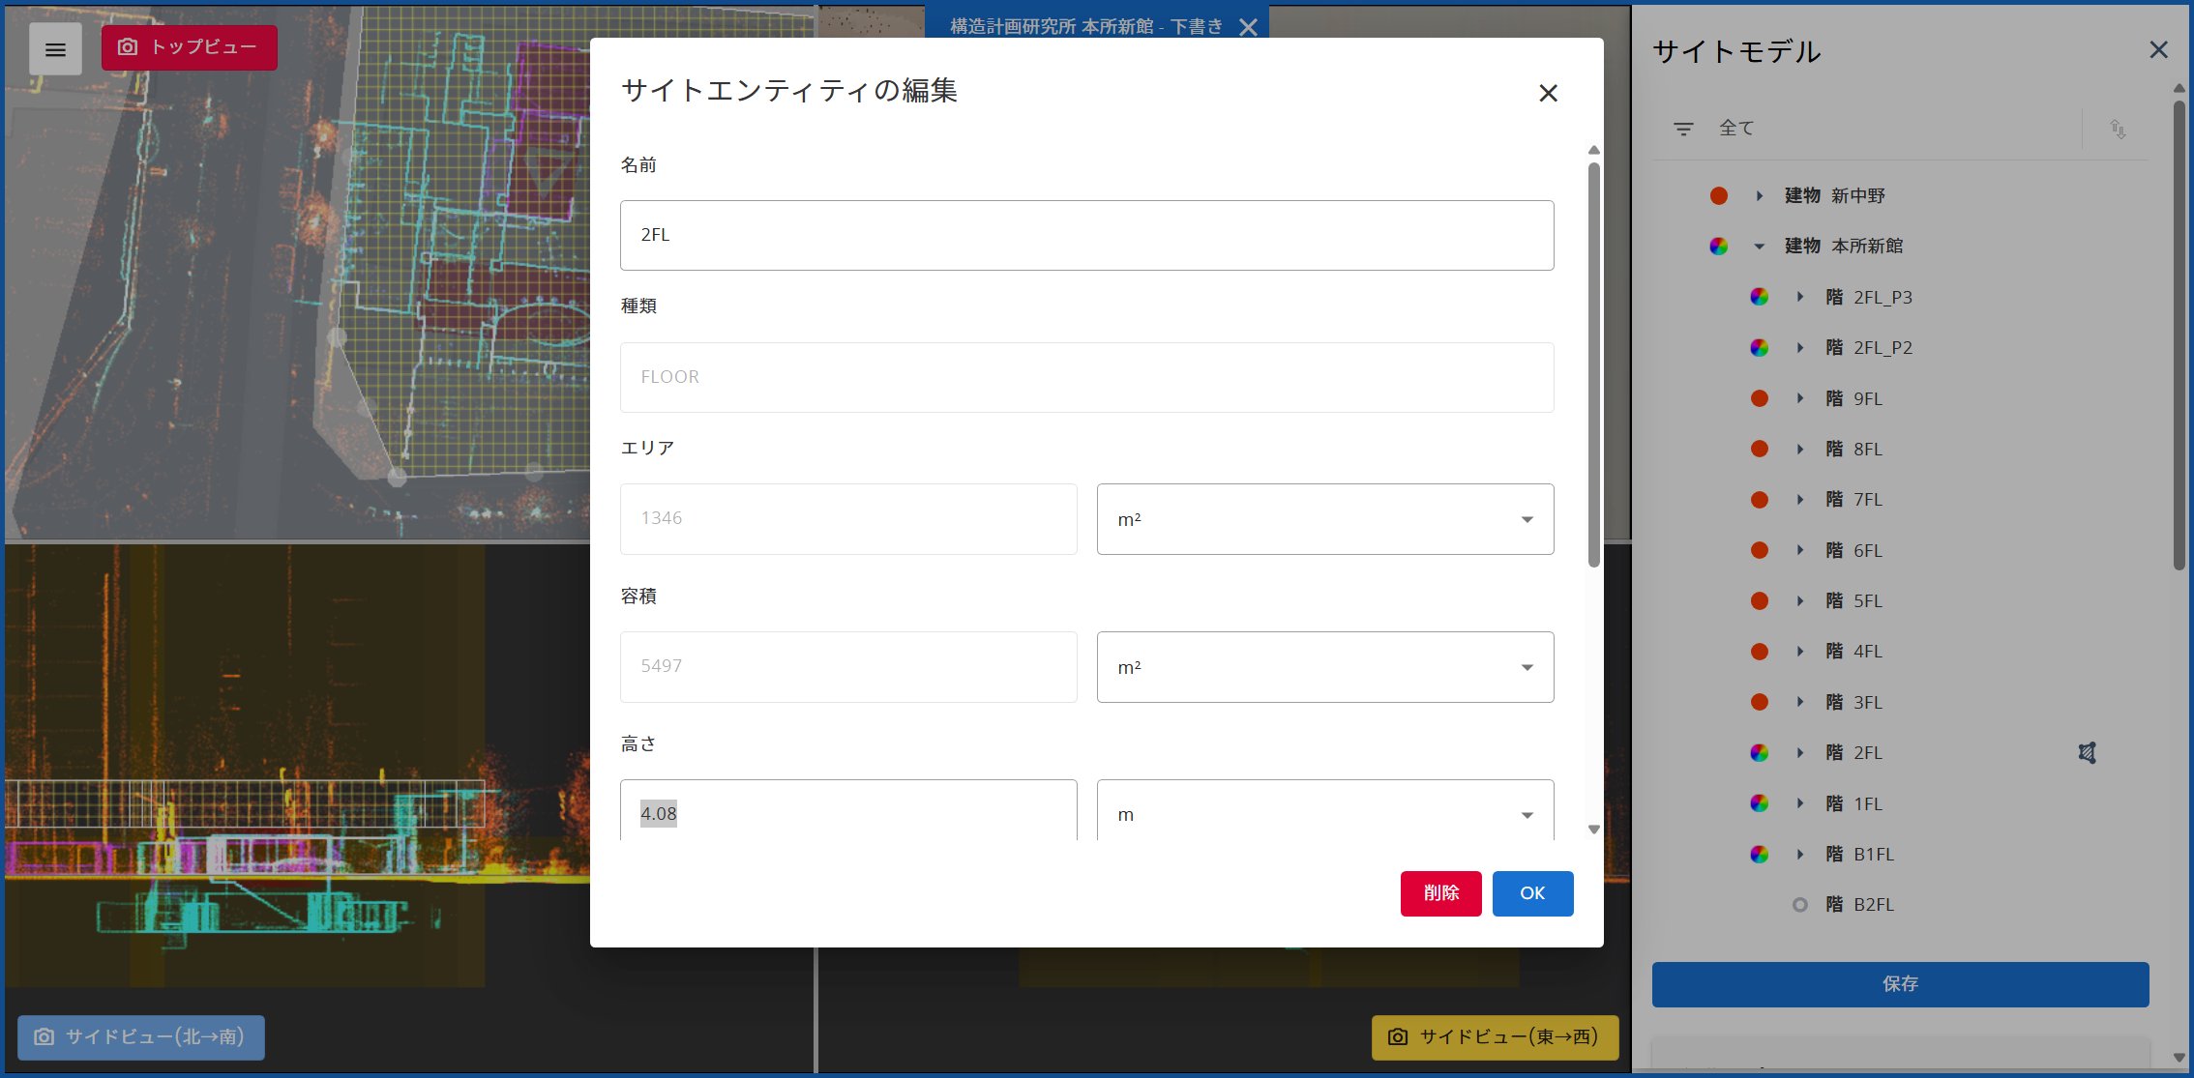Click the site model panel scrollbar

click(2179, 334)
